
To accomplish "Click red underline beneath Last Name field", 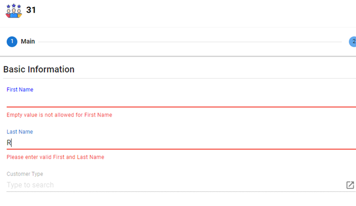I will [x=181, y=149].
